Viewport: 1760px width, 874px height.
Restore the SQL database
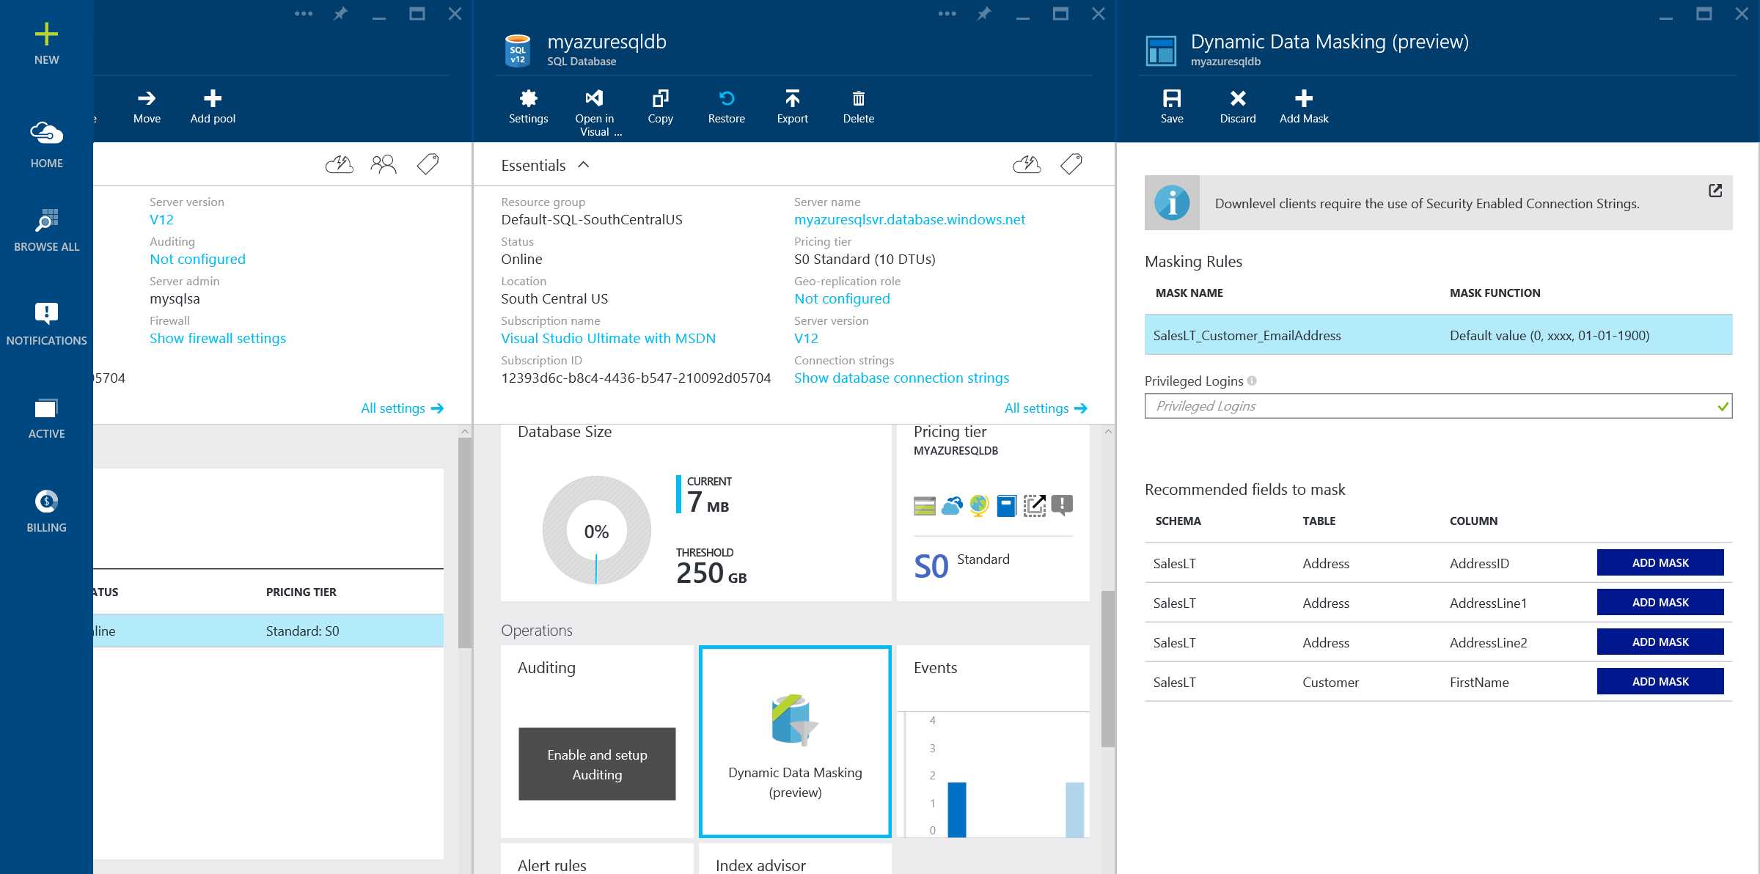(726, 106)
